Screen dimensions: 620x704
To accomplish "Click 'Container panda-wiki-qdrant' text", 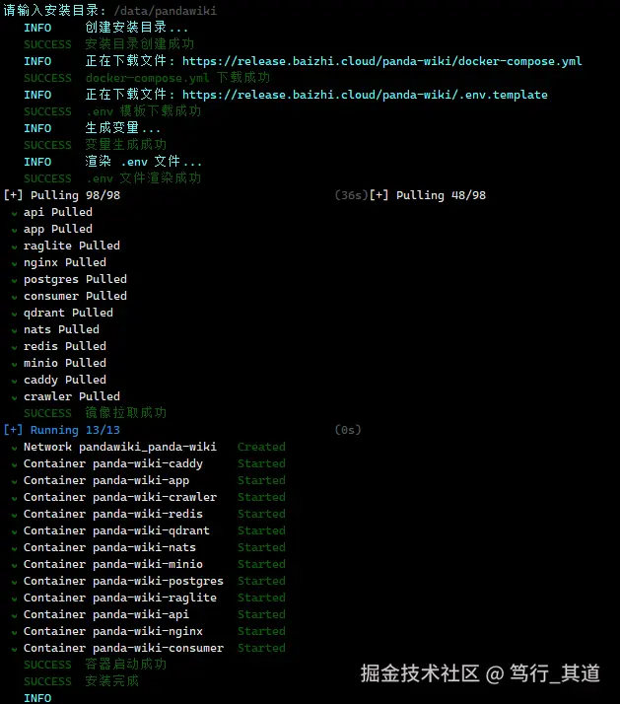I will [x=116, y=530].
